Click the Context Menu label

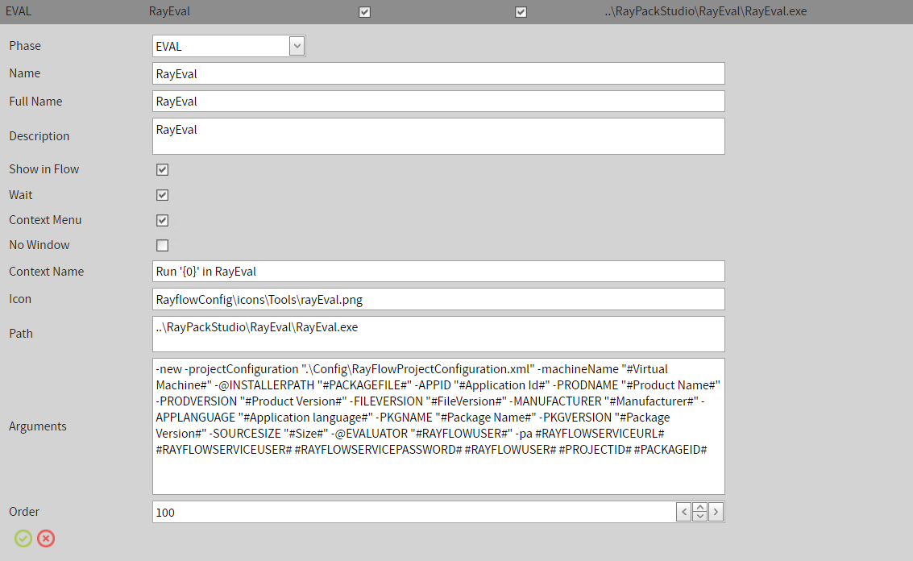click(x=45, y=220)
